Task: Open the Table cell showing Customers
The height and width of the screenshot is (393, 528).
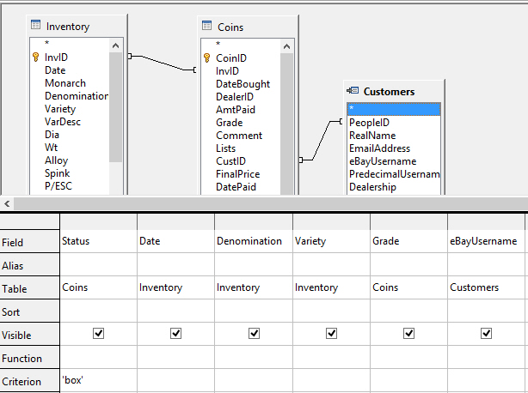Action: click(486, 288)
